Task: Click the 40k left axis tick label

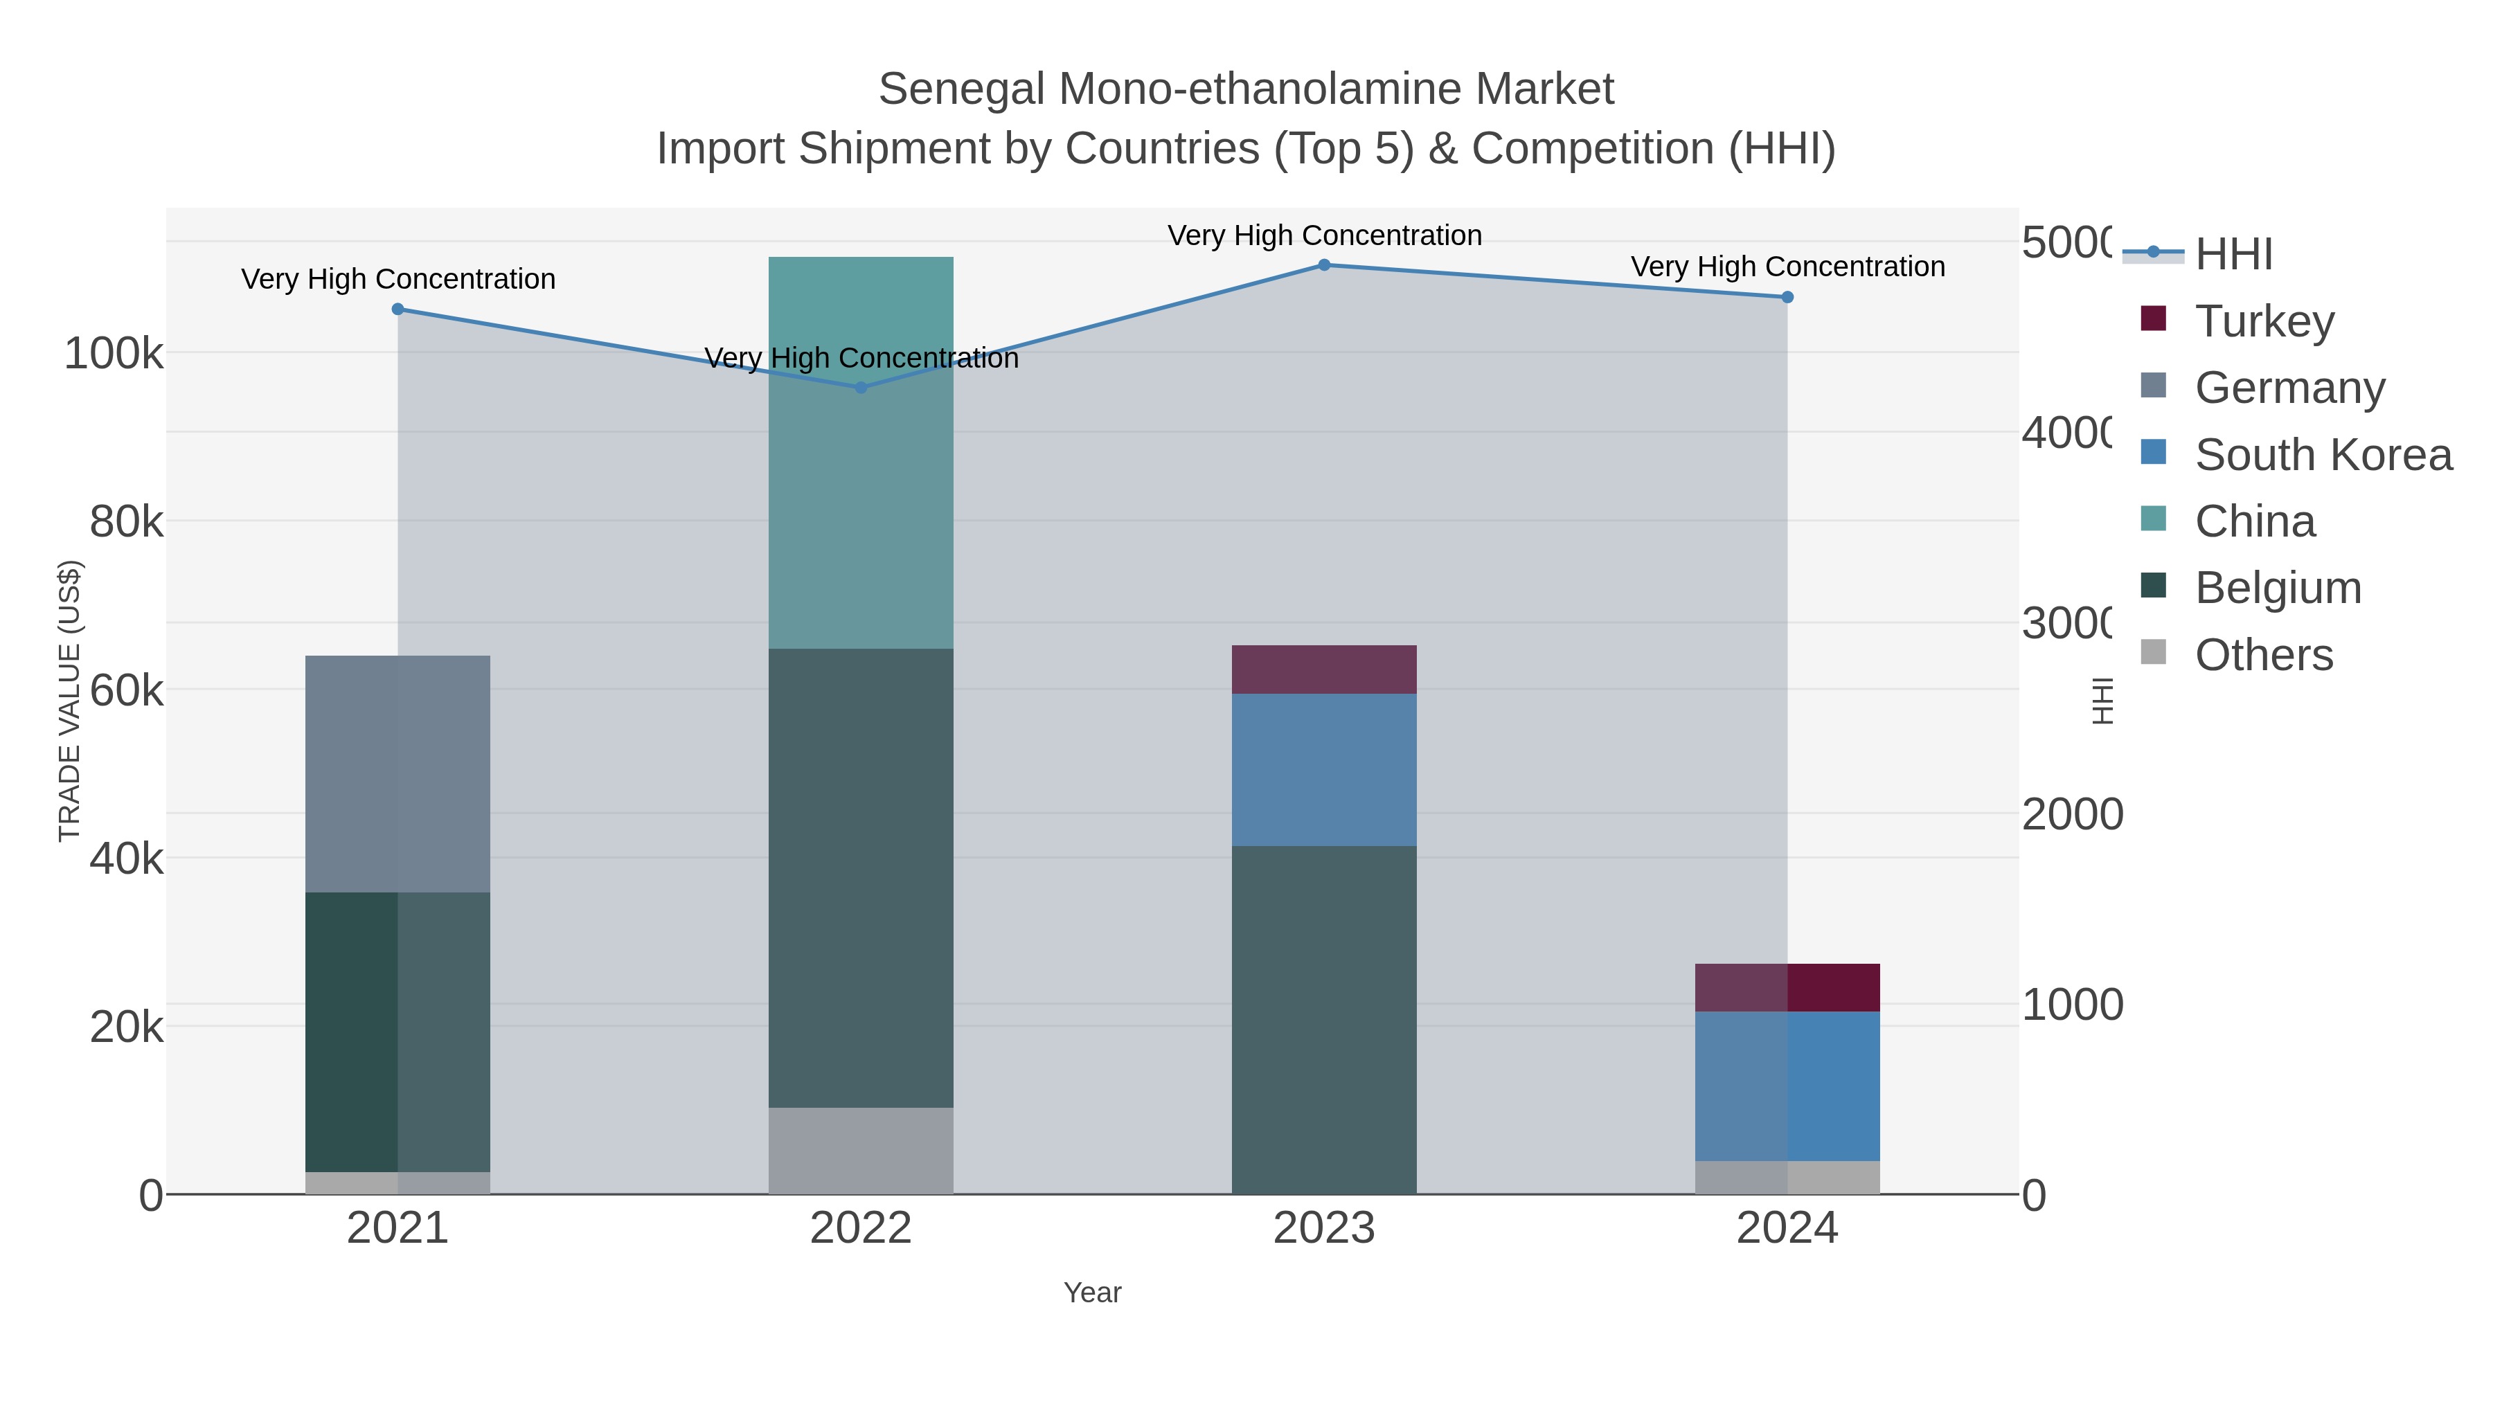Action: click(126, 859)
